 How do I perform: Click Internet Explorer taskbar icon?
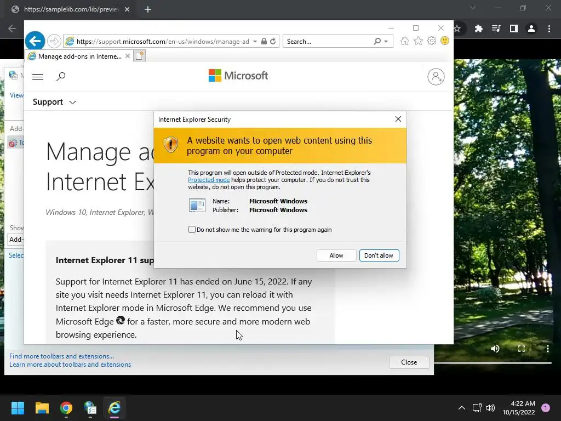[115, 408]
